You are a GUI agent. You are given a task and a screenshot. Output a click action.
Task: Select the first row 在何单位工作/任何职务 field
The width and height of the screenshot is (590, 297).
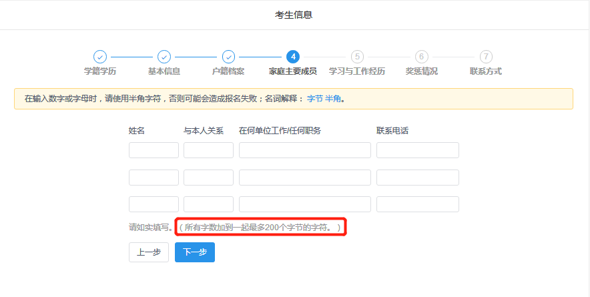(304, 150)
